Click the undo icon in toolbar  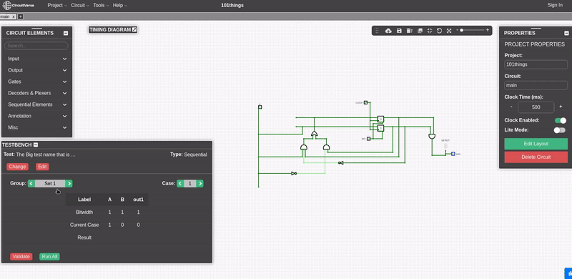coord(439,31)
